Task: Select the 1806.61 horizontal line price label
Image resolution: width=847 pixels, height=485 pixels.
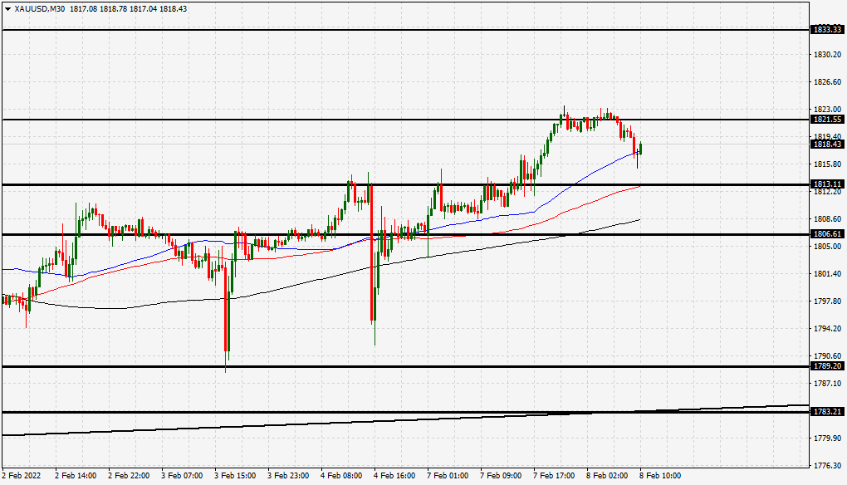Action: click(x=828, y=234)
